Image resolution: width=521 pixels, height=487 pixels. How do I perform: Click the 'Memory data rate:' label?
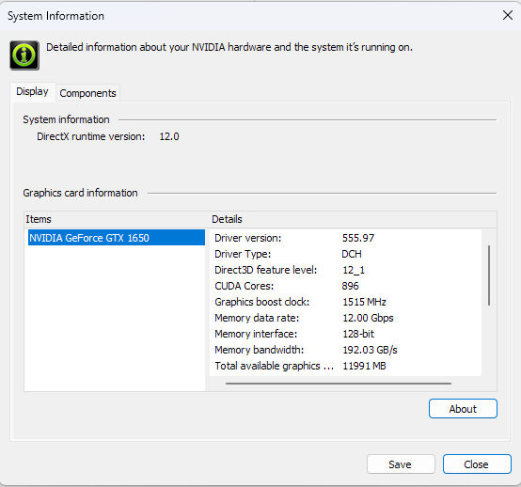pos(257,318)
